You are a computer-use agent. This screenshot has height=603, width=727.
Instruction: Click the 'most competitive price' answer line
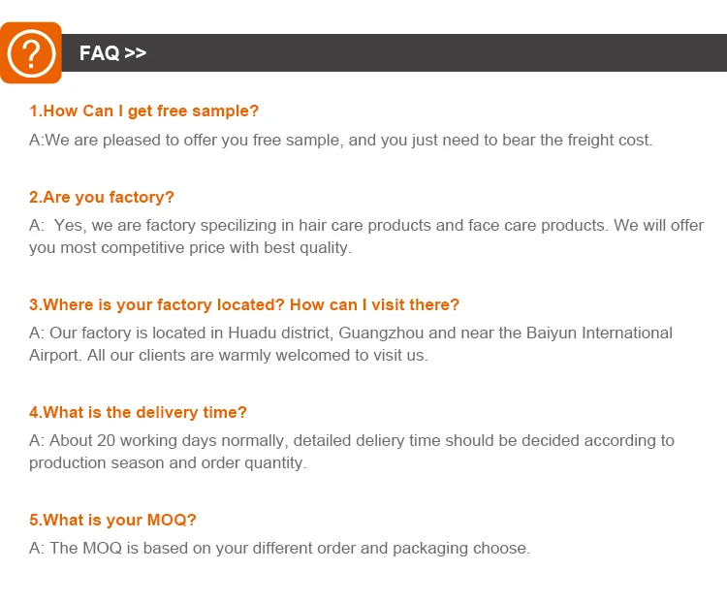click(190, 247)
